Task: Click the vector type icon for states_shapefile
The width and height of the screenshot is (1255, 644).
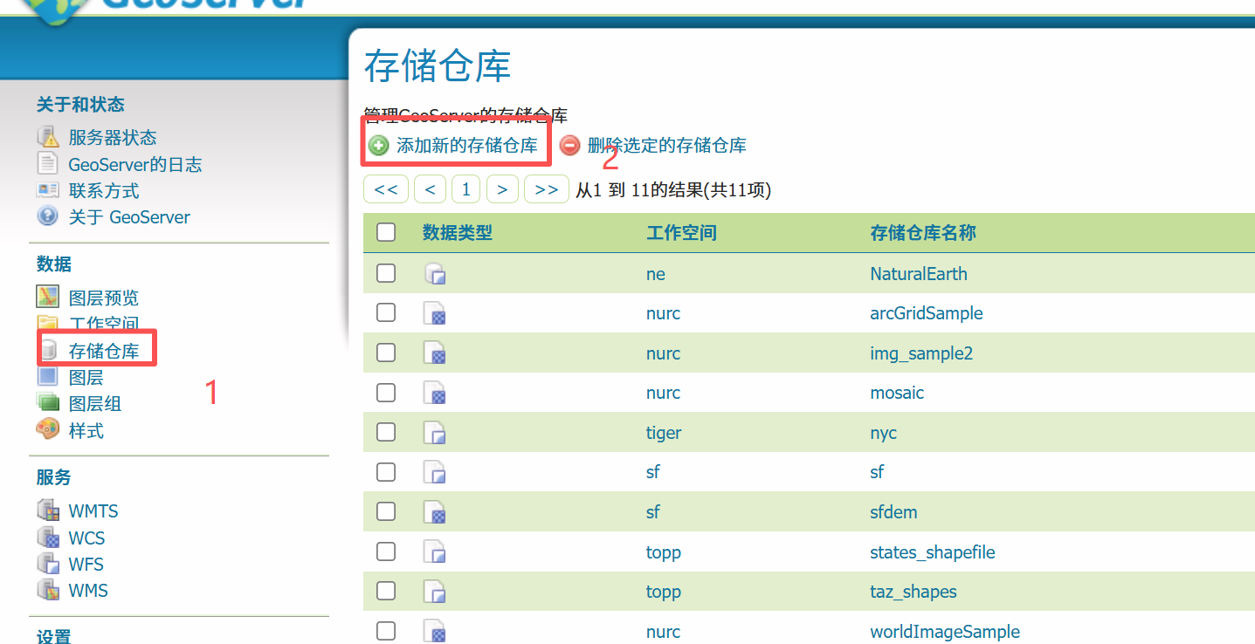Action: point(435,552)
